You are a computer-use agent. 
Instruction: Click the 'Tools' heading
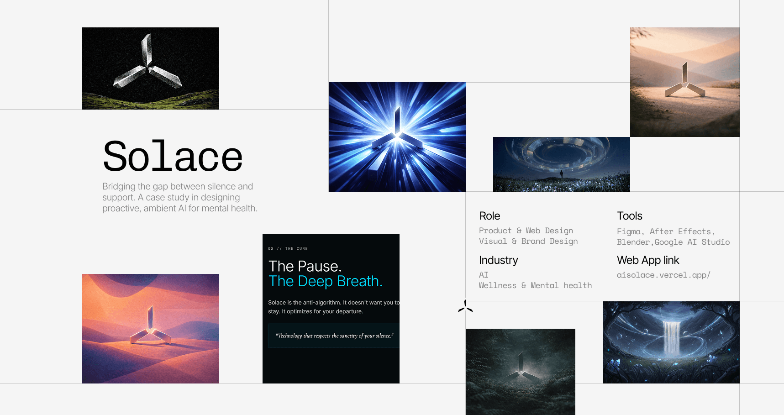pyautogui.click(x=630, y=216)
